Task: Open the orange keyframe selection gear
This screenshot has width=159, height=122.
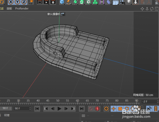Action: pos(106,109)
